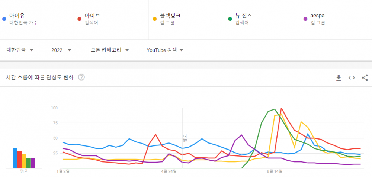Click the blue average bar for 아이유
The height and width of the screenshot is (177, 372).
tap(15, 158)
